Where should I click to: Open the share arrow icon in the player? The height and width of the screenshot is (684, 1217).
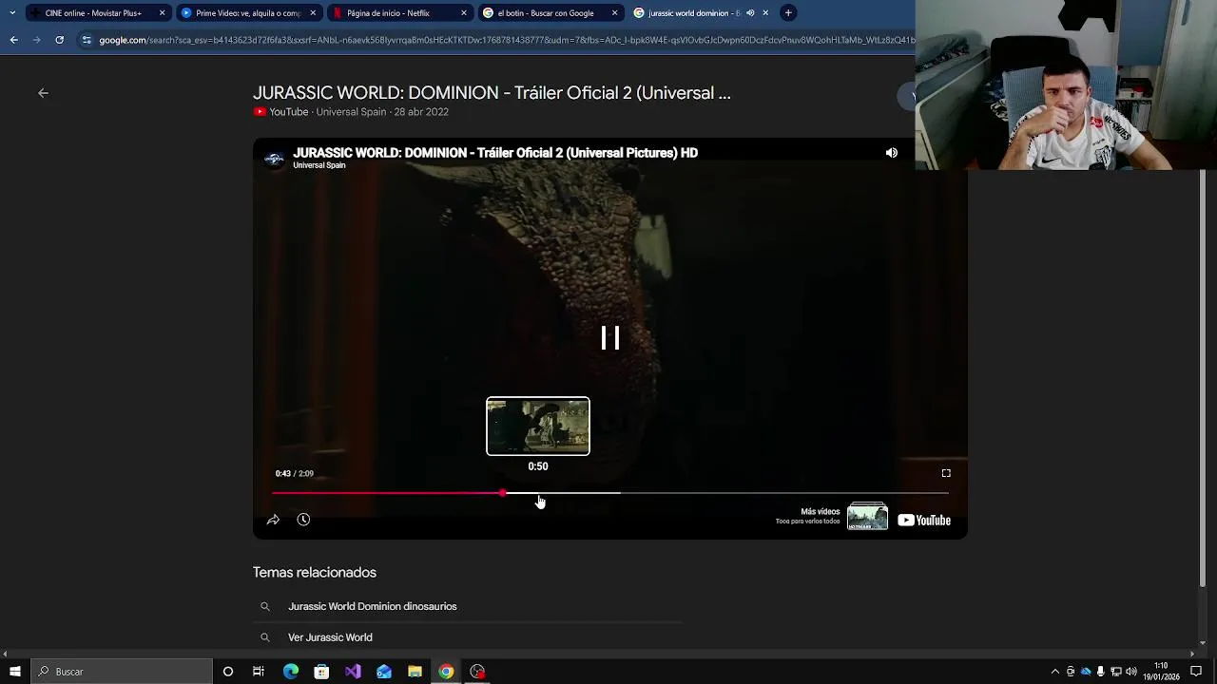[273, 520]
